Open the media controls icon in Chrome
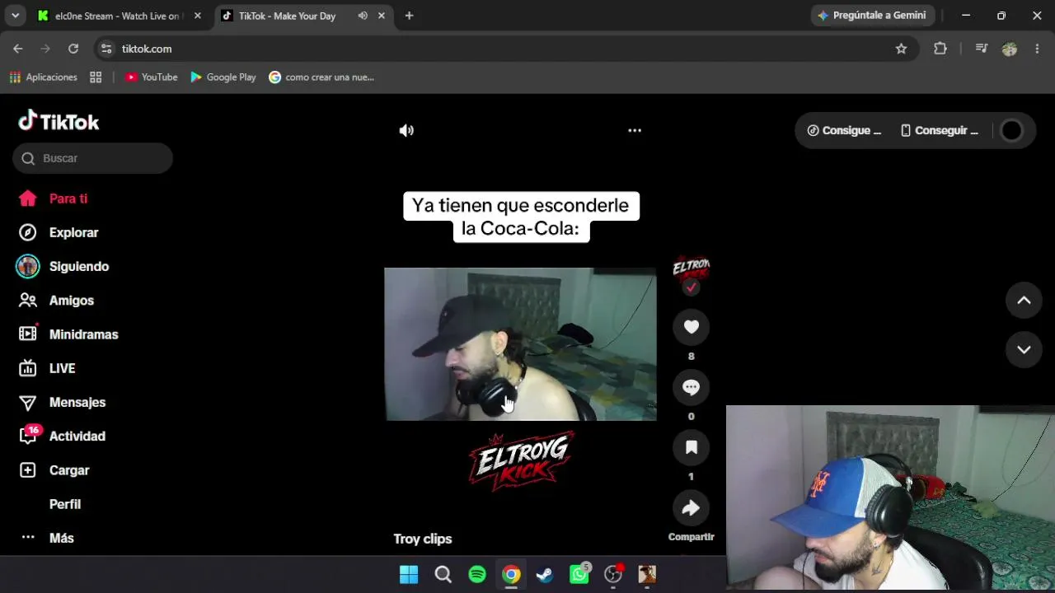The height and width of the screenshot is (593, 1055). (x=981, y=49)
